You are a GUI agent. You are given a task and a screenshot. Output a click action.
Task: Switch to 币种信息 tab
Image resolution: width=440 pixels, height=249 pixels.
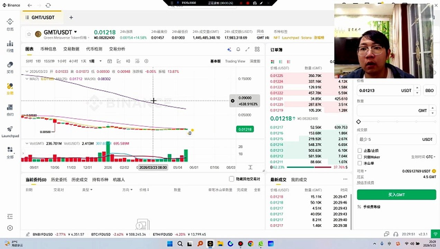(x=48, y=49)
